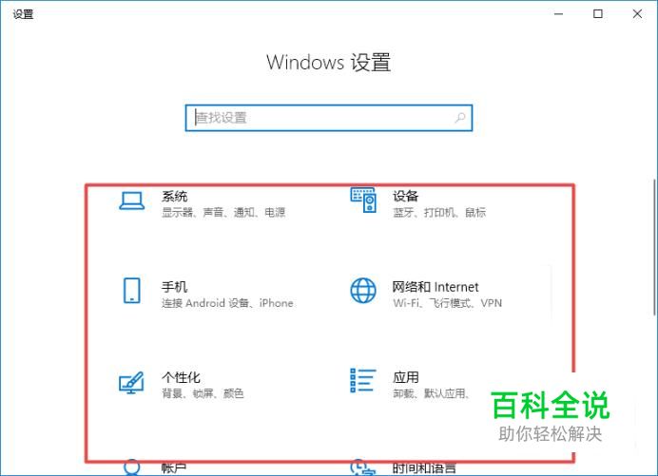Viewport: 658px width, 476px height.
Task: Close the 设置 window
Action: tap(637, 14)
